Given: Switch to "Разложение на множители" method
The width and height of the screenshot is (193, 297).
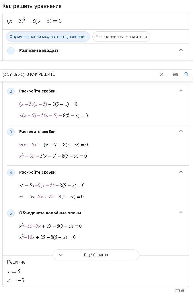Looking at the screenshot, I should (121, 37).
